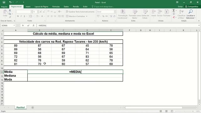
Task: Click the Fill down icon
Action: (x=174, y=14)
